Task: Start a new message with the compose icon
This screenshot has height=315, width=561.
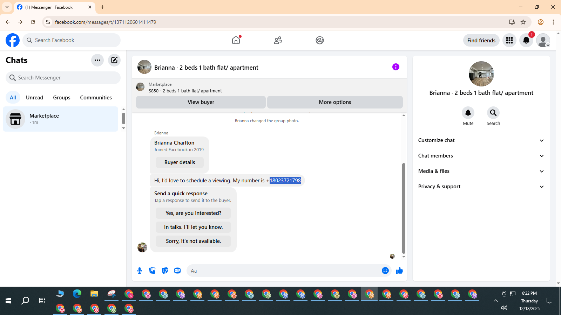Action: click(x=114, y=60)
